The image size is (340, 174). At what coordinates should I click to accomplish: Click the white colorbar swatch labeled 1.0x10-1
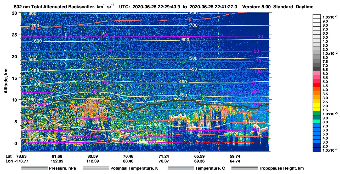(x=316, y=16)
